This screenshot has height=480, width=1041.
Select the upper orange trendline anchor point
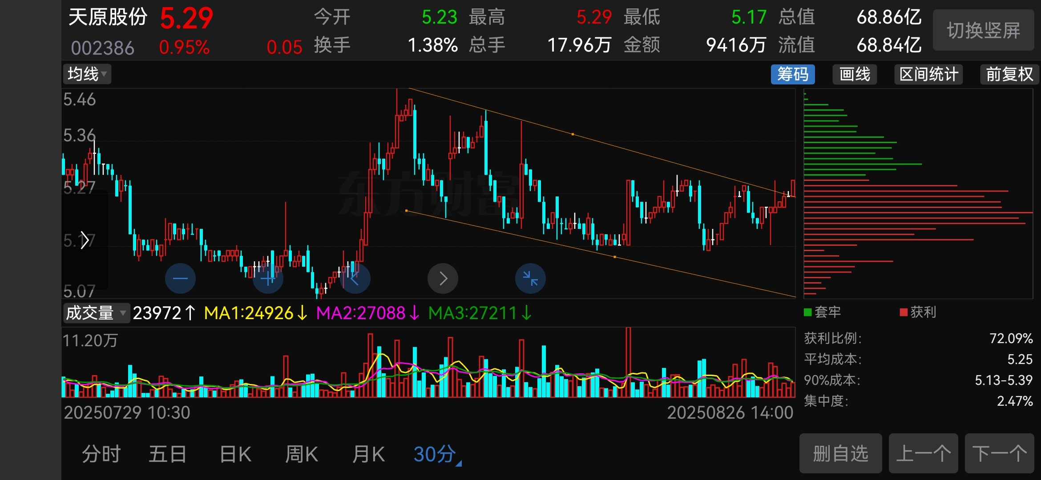[573, 134]
